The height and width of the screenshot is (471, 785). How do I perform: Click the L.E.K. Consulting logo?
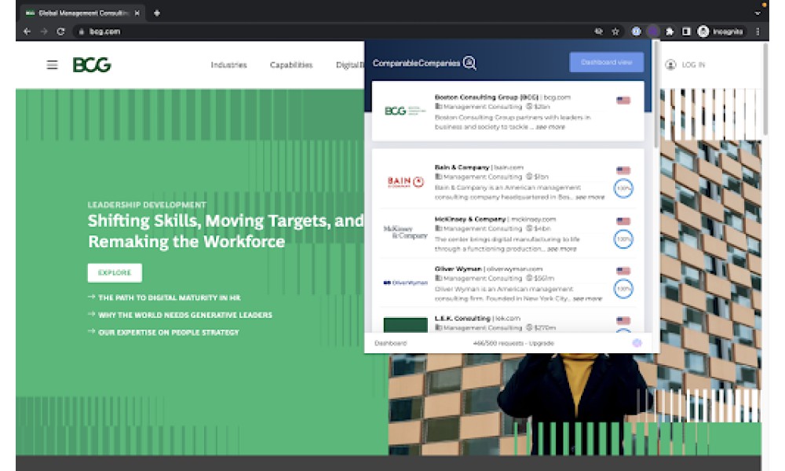[406, 325]
